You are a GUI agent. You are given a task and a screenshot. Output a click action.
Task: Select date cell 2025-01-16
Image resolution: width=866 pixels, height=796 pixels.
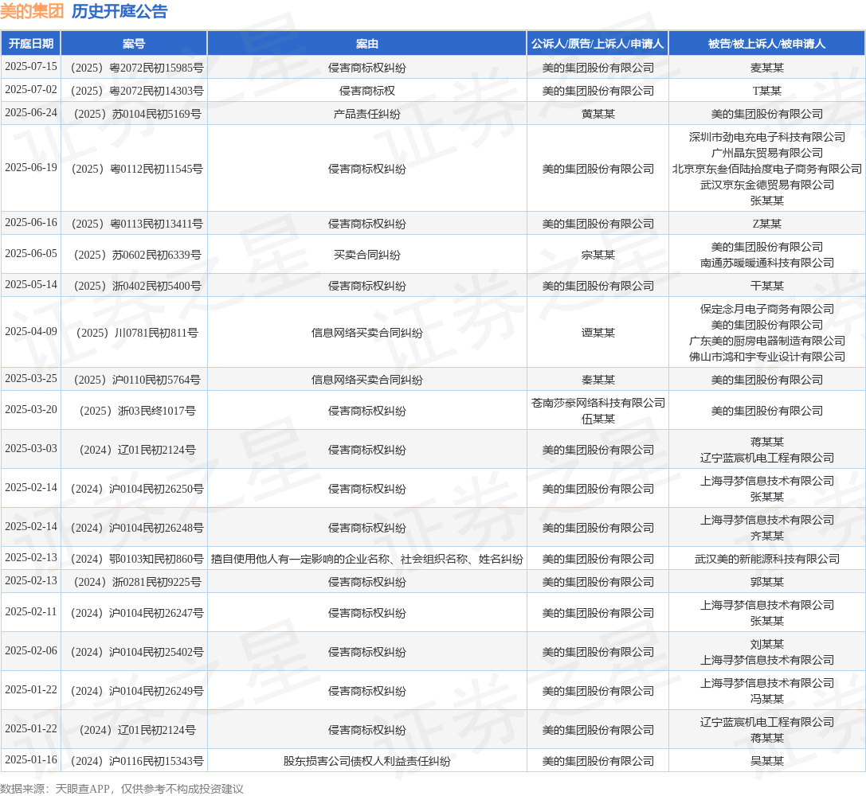tap(31, 760)
